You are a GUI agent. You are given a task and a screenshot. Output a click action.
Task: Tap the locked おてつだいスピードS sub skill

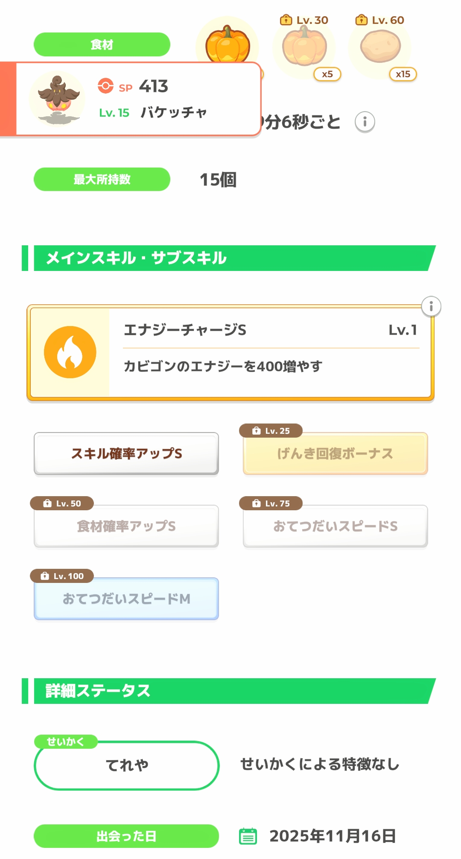335,526
